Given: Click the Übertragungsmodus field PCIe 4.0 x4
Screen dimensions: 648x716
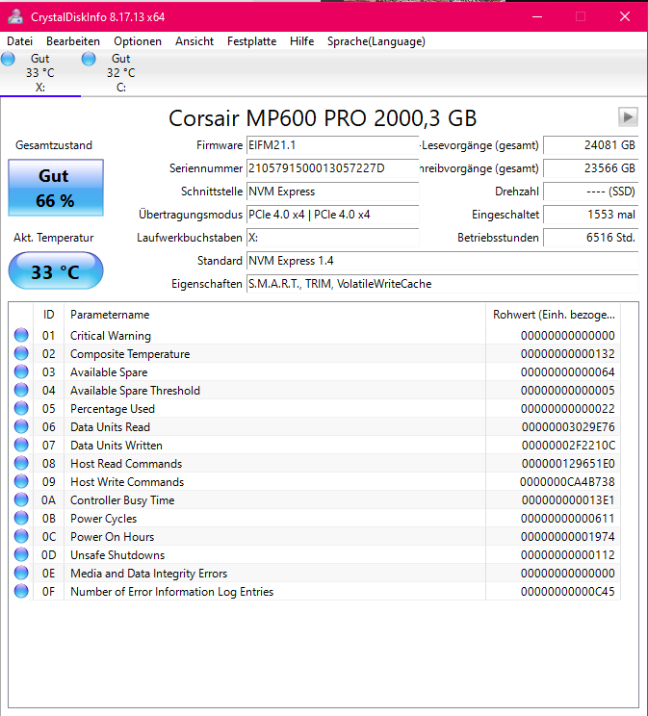Looking at the screenshot, I should 333,215.
